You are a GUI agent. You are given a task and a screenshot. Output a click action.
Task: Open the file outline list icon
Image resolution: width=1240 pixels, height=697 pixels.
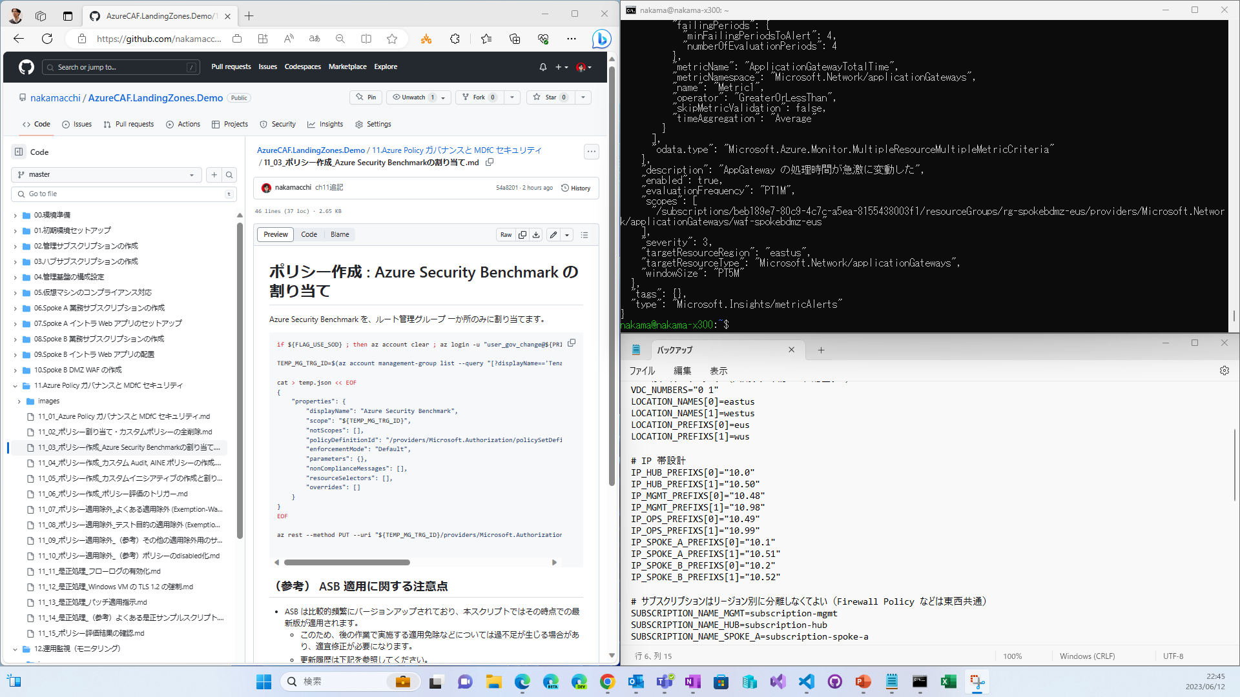coord(584,235)
